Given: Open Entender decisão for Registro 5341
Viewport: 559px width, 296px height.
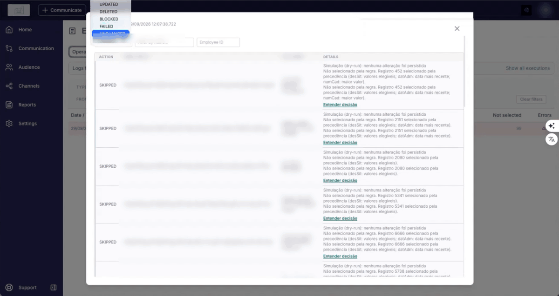Looking at the screenshot, I should pyautogui.click(x=340, y=218).
